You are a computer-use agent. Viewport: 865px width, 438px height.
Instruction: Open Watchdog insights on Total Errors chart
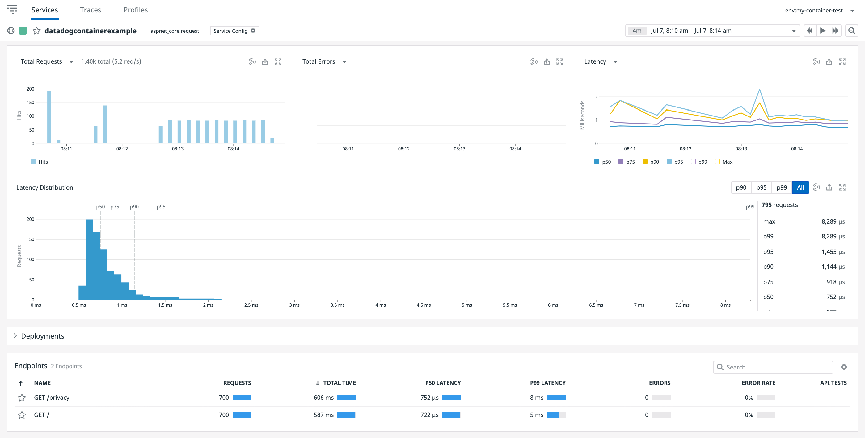[x=534, y=62]
